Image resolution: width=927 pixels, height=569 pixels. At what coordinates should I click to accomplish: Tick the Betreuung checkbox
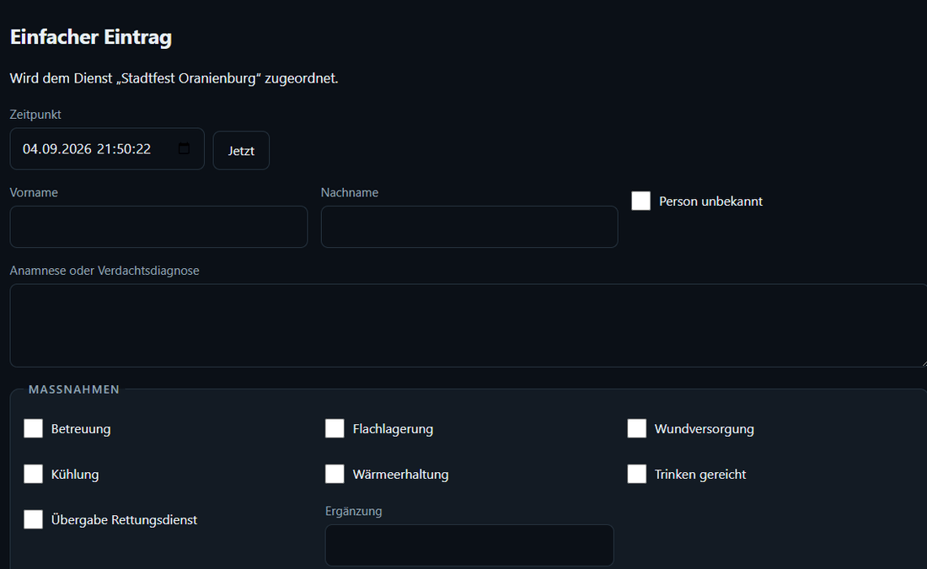33,428
